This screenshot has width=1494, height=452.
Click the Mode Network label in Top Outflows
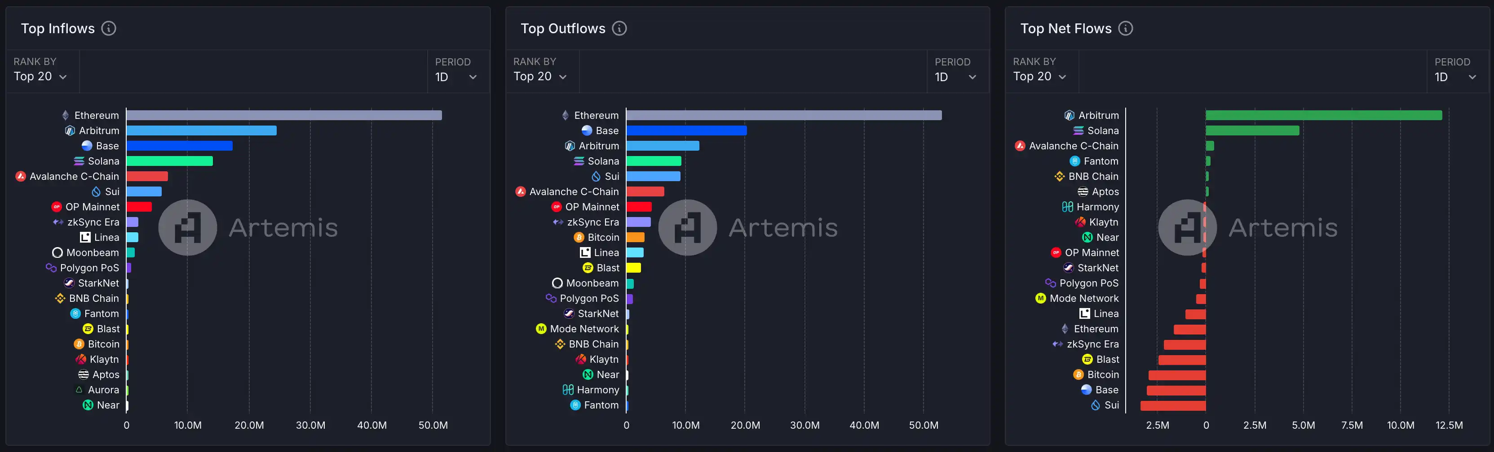coord(584,329)
